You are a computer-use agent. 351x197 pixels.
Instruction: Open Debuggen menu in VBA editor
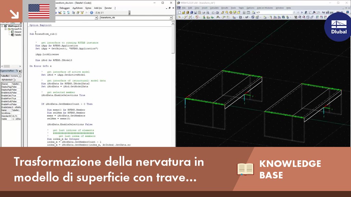(x=65, y=8)
